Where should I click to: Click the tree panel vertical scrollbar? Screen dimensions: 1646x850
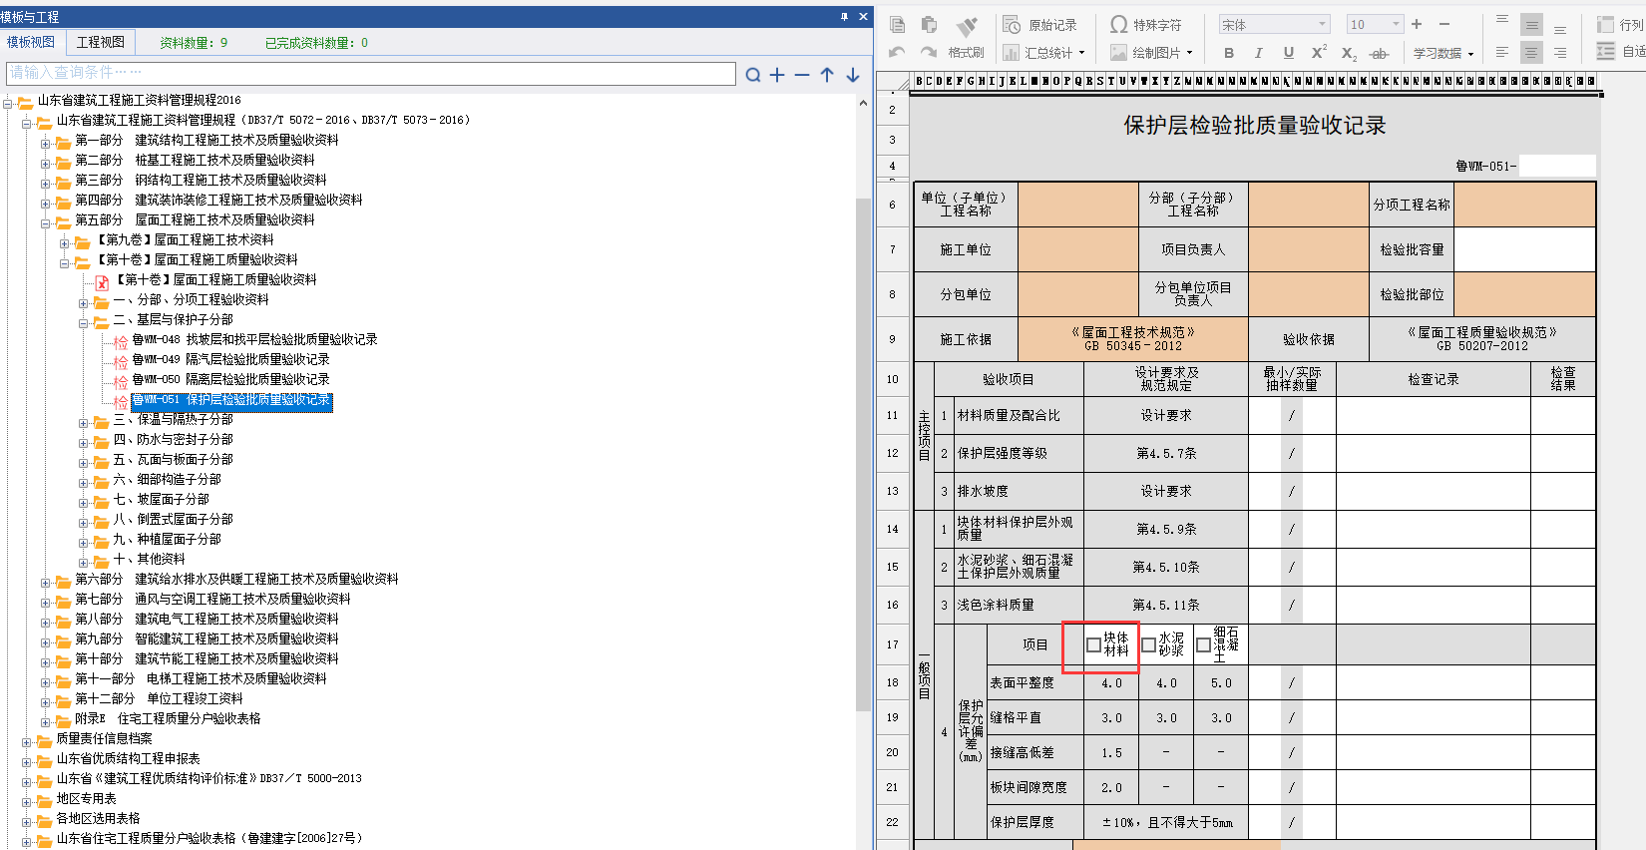click(x=863, y=454)
